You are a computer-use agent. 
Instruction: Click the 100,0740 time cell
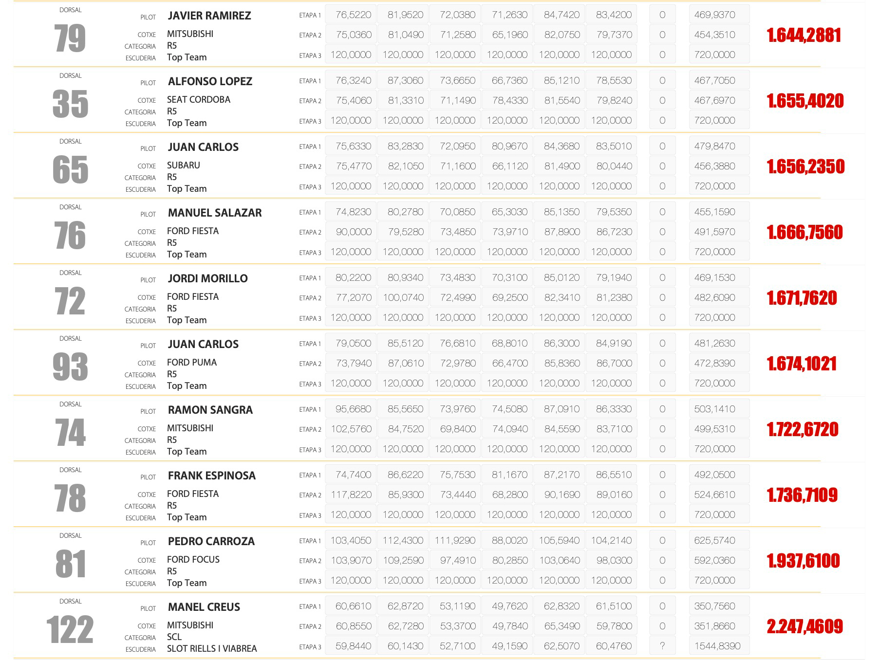coord(403,297)
